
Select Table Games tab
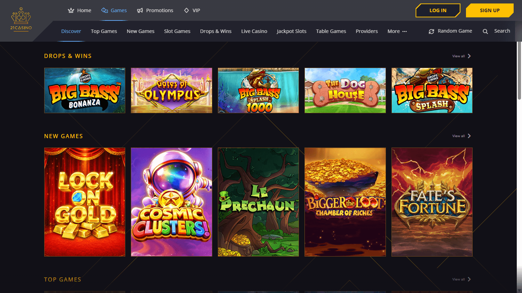(331, 31)
